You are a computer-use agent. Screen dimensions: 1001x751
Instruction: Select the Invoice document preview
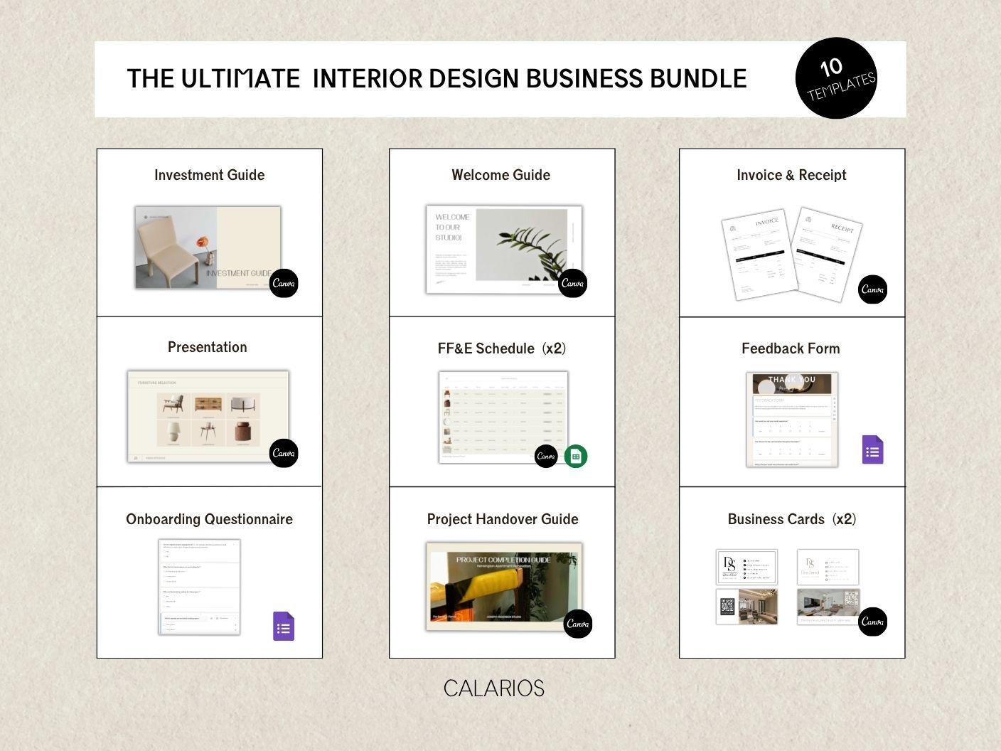click(759, 254)
